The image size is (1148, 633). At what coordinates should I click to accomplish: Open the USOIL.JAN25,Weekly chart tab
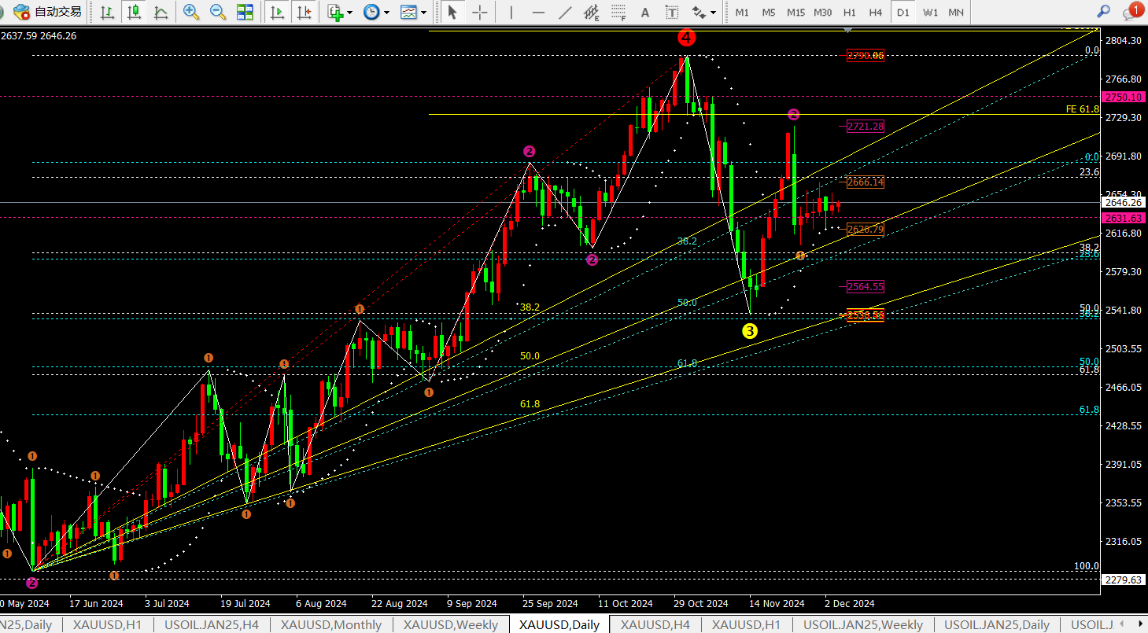click(863, 624)
